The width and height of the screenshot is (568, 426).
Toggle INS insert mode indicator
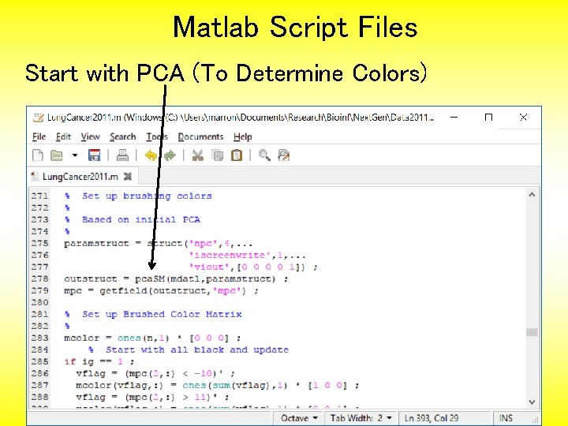coord(506,418)
